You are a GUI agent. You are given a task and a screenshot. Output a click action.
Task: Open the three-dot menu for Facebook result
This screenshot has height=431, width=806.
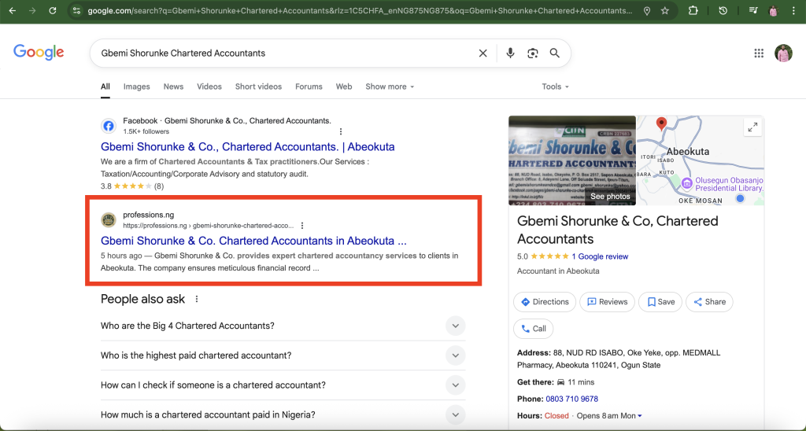pyautogui.click(x=340, y=131)
